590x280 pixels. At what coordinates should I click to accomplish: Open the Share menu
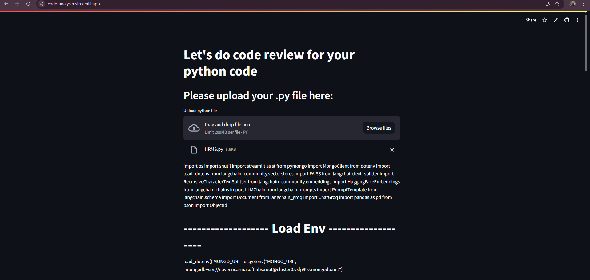(531, 20)
